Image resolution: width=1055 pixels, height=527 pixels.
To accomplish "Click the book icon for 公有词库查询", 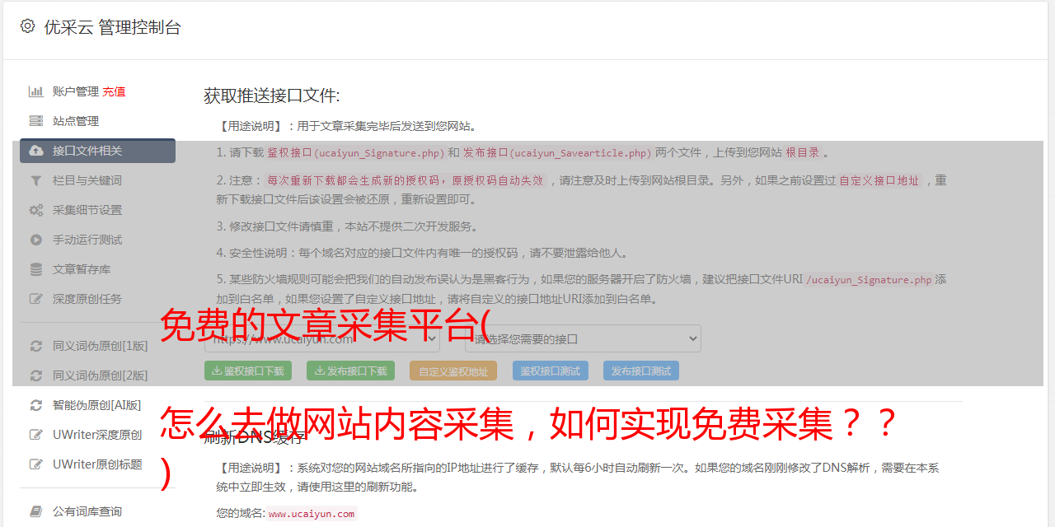I will pos(36,511).
